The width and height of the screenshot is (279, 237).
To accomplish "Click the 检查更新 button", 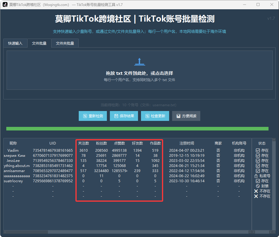I will tap(155, 116).
